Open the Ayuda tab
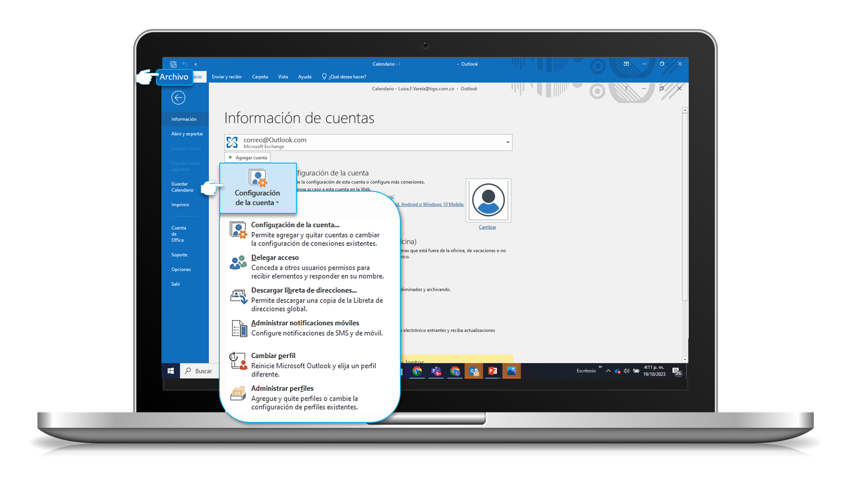The width and height of the screenshot is (851, 479). point(305,77)
